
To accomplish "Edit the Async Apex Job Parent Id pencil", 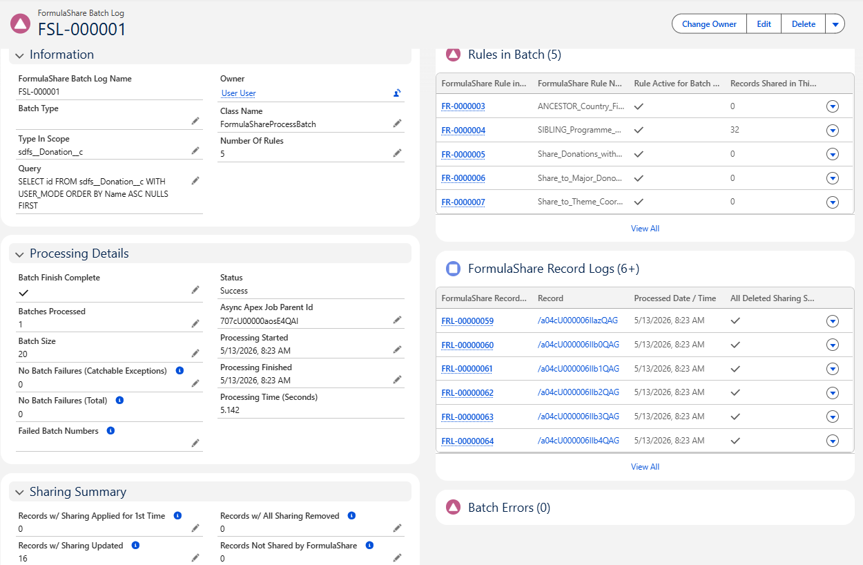I will coord(397,320).
